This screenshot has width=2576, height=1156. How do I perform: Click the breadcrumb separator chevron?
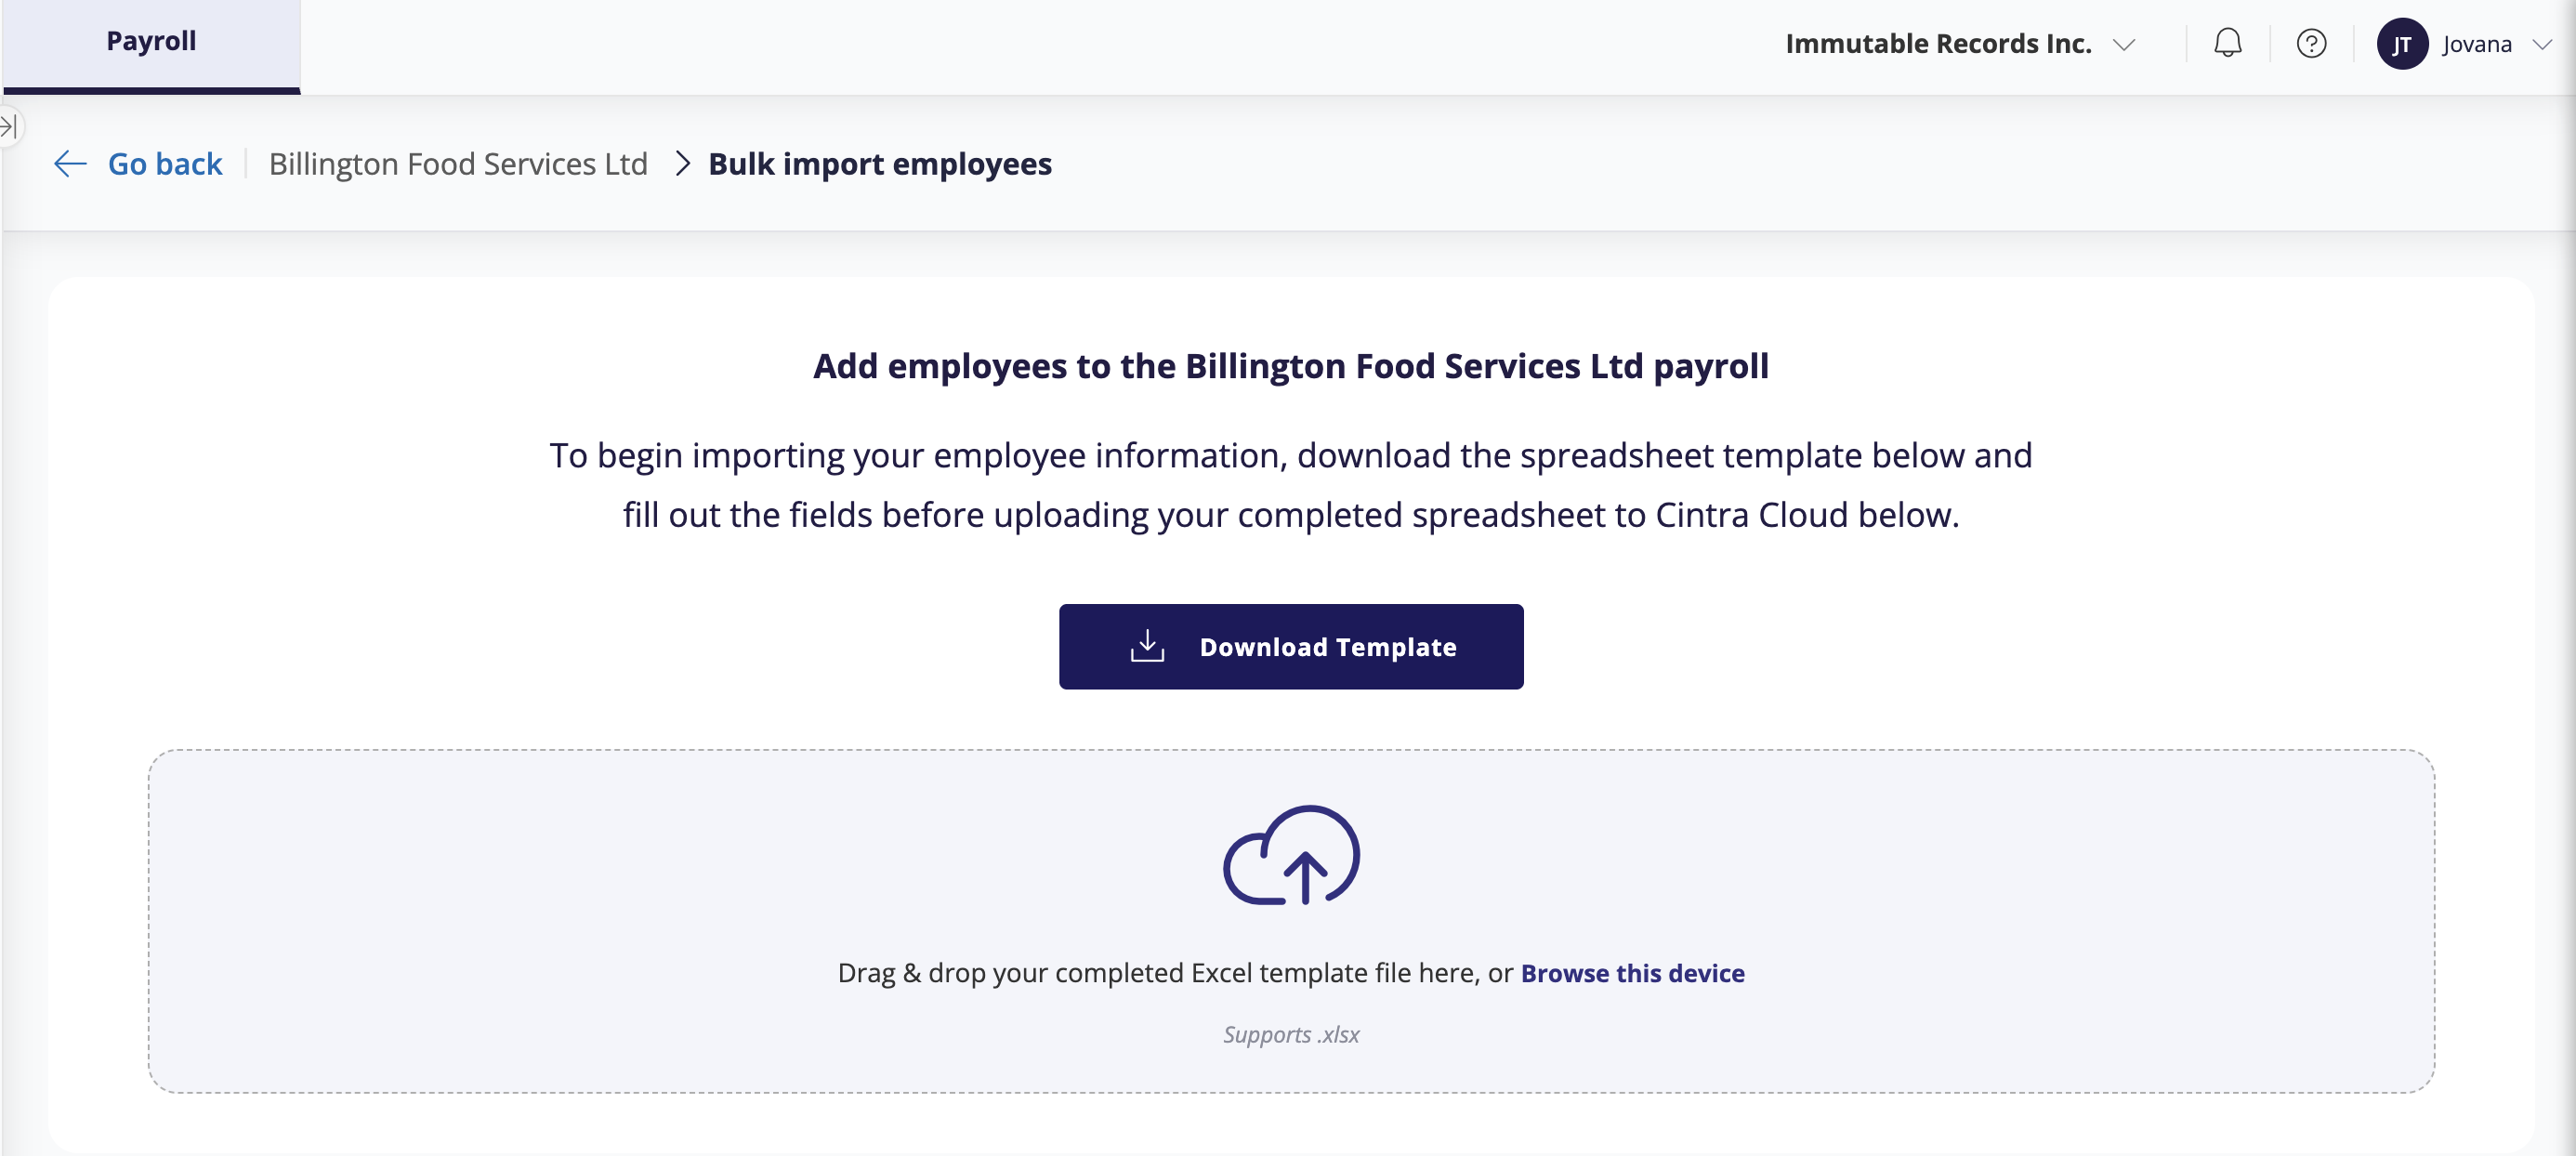click(x=682, y=164)
